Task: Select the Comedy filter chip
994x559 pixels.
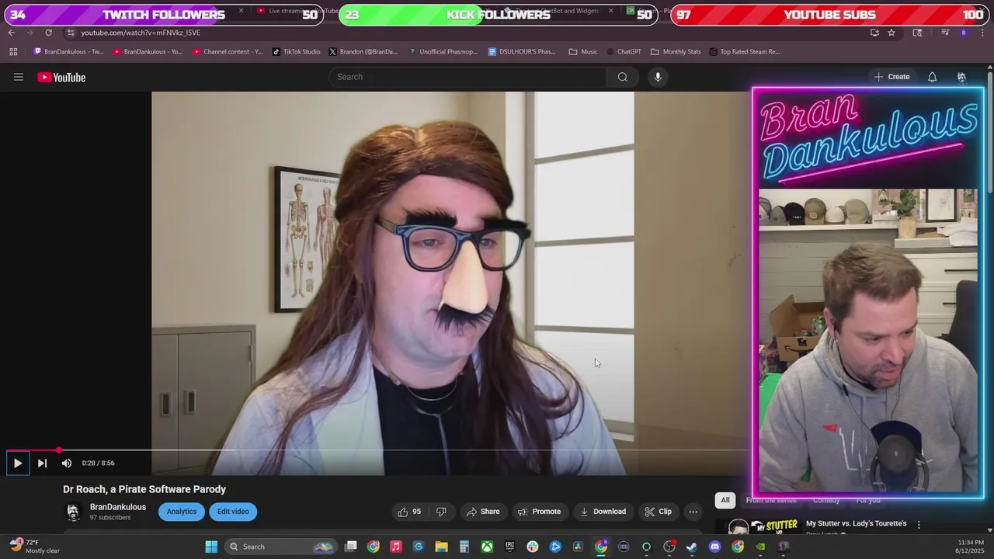Action: pyautogui.click(x=826, y=500)
